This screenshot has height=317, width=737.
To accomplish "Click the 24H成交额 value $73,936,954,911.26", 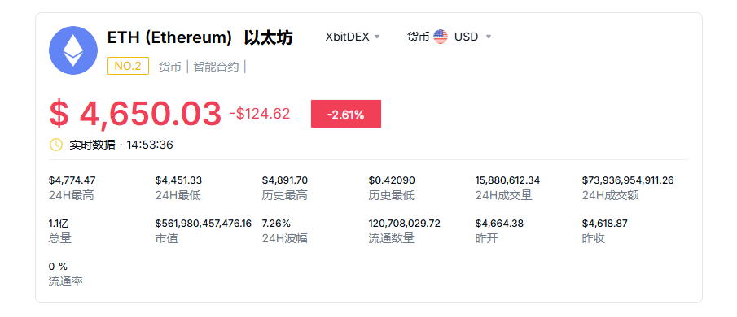I will (x=629, y=180).
